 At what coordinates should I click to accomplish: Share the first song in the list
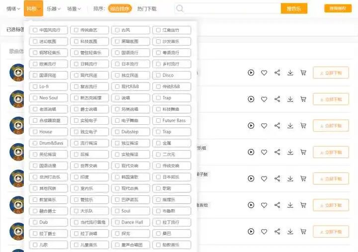pyautogui.click(x=277, y=73)
